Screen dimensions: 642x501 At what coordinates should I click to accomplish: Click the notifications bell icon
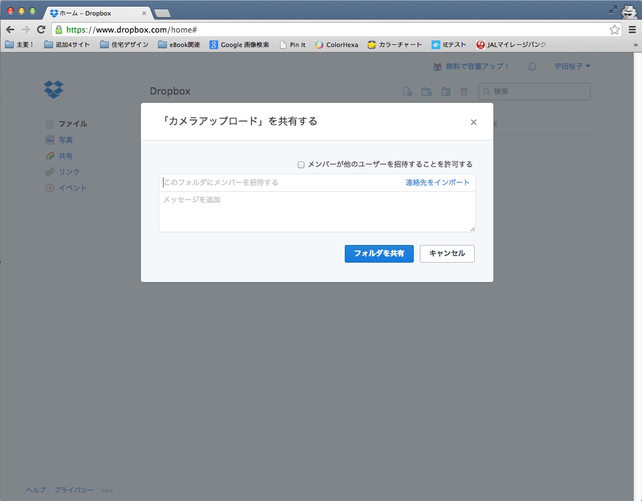(532, 66)
